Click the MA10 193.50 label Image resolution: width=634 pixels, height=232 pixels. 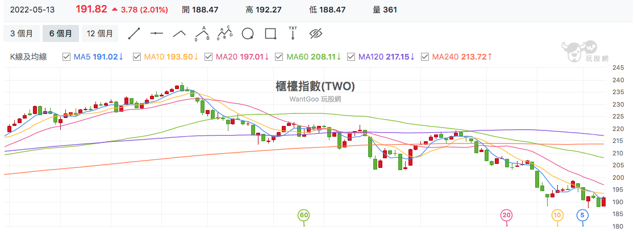(x=172, y=57)
